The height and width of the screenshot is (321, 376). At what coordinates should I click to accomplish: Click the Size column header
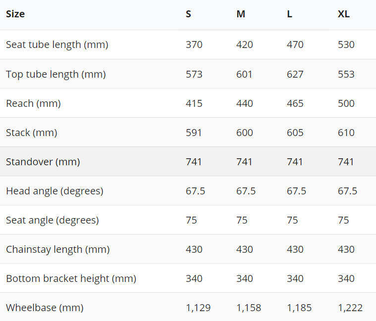pos(15,14)
